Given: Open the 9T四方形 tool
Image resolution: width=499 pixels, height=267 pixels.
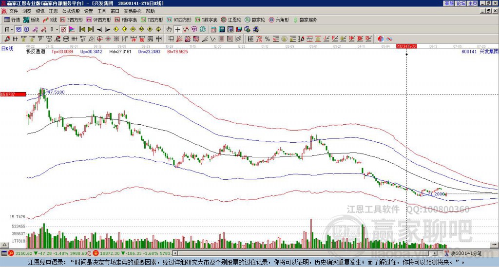Looking at the screenshot, I should point(179,19).
